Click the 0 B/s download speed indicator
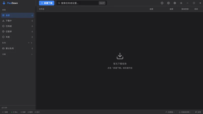The width and height of the screenshot is (203, 114). point(14,112)
